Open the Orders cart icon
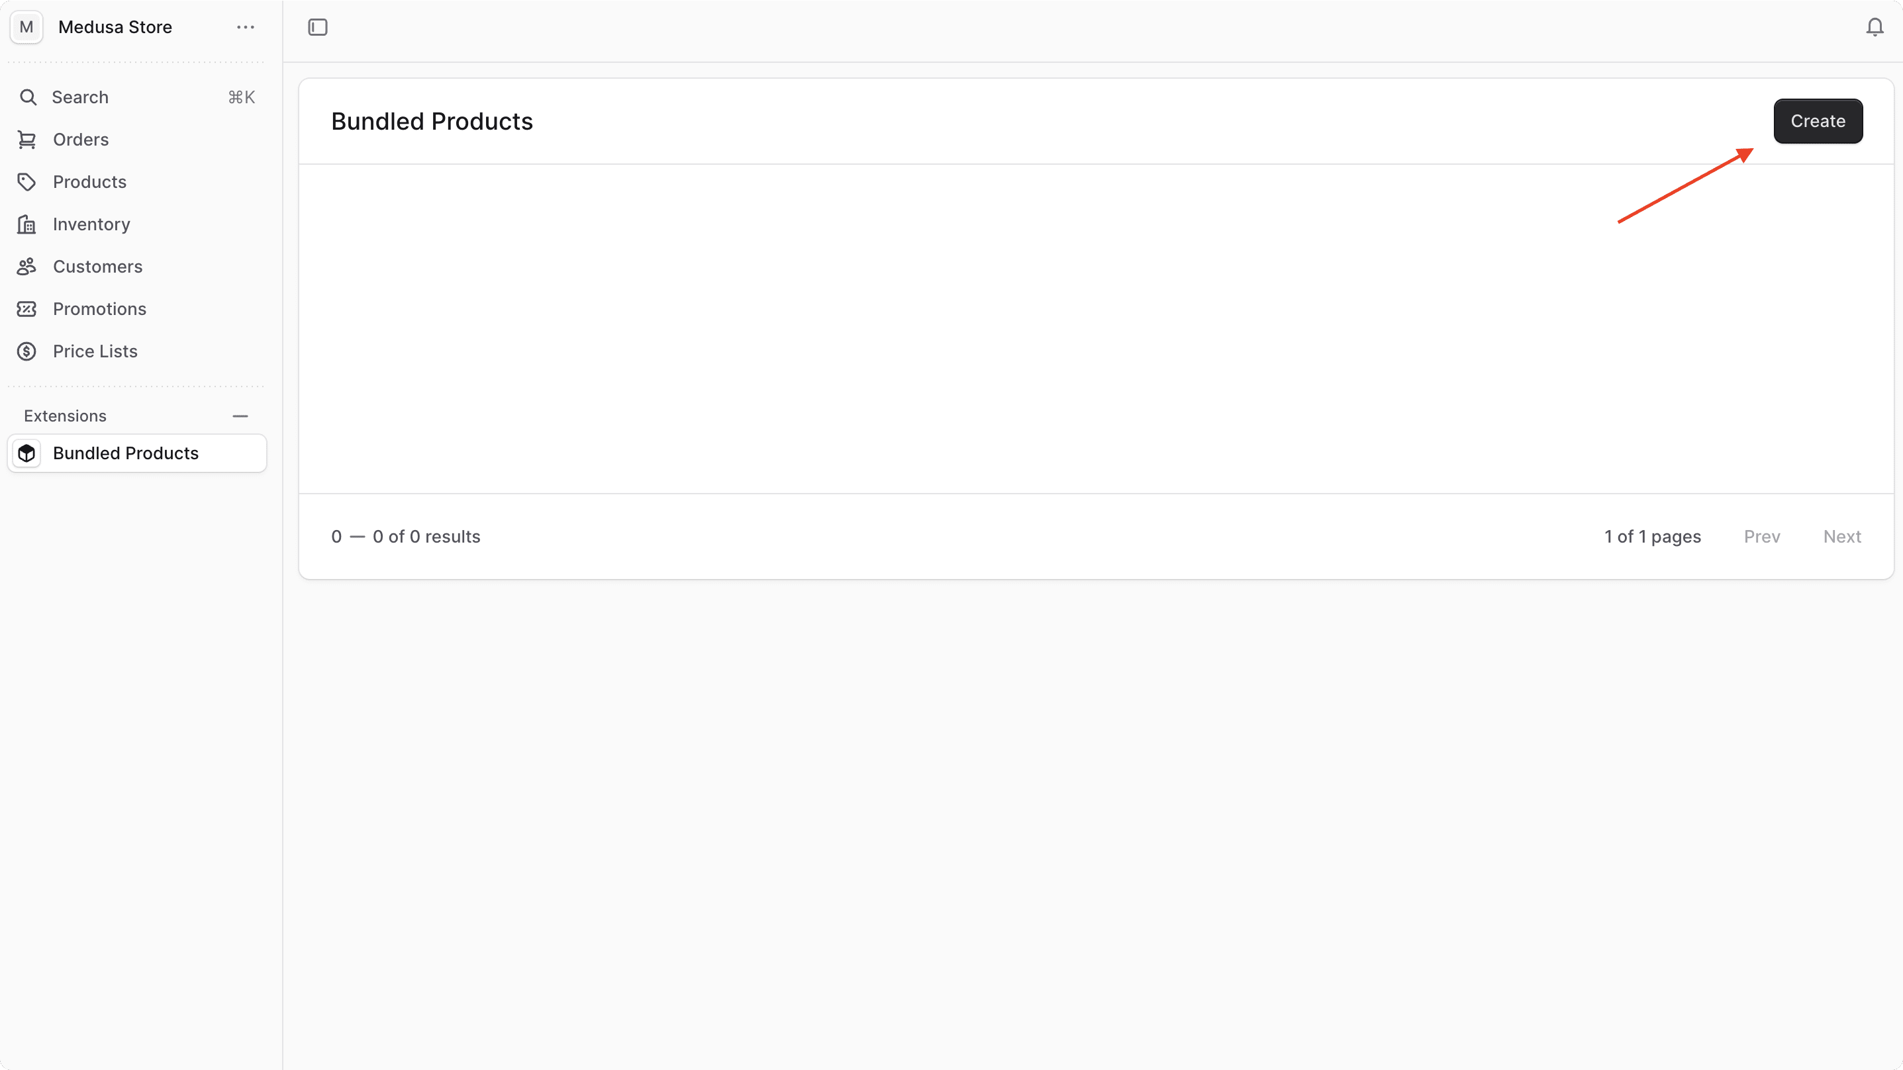The image size is (1903, 1070). (x=26, y=140)
